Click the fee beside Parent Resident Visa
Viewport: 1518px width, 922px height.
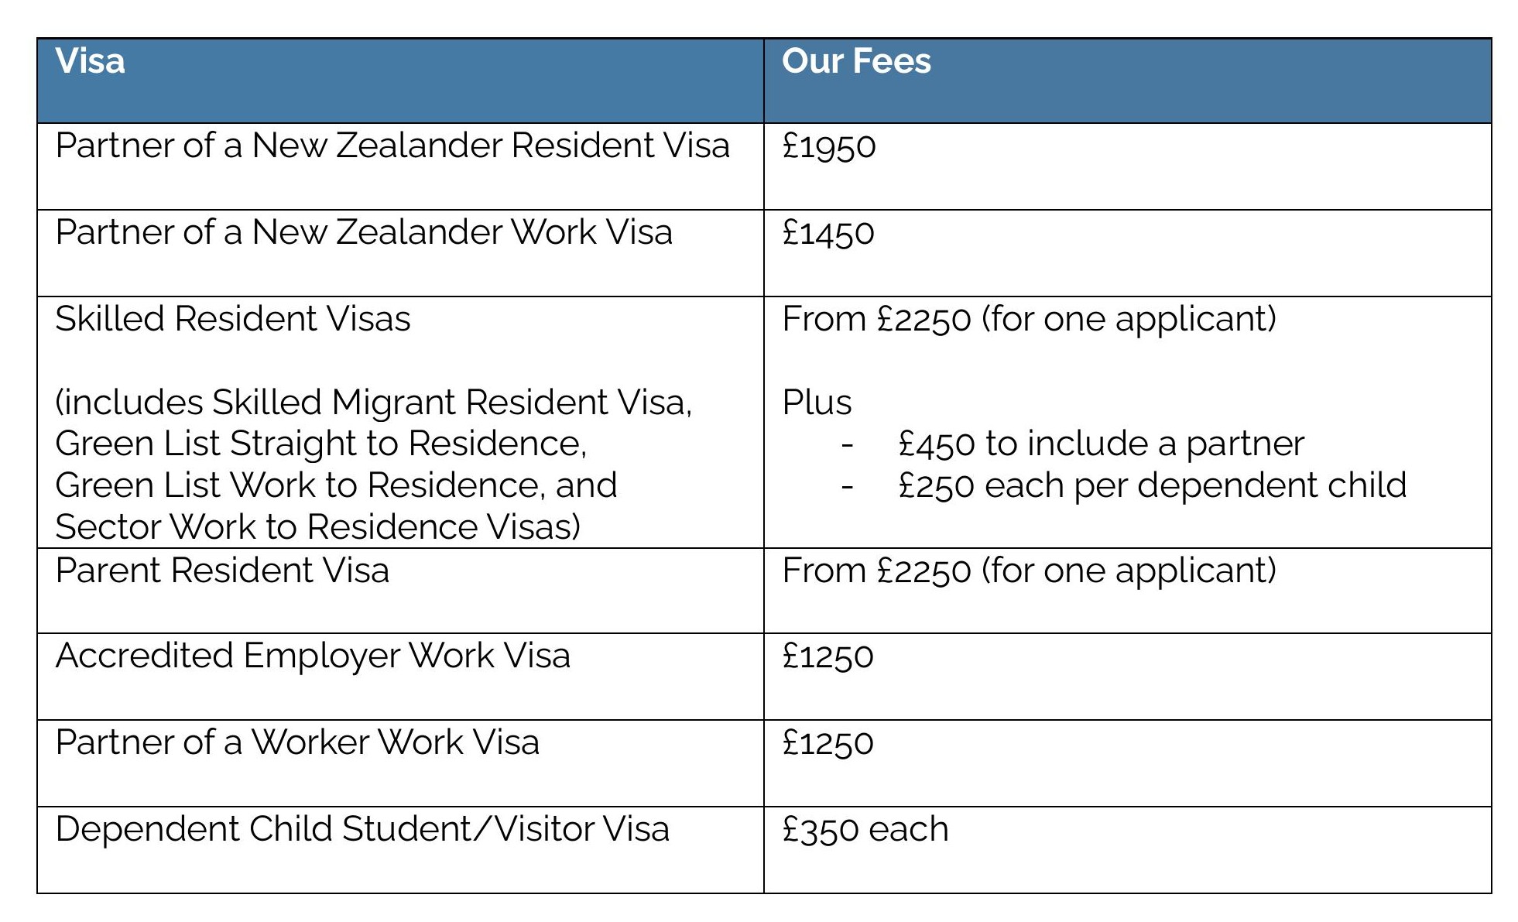(x=1029, y=571)
